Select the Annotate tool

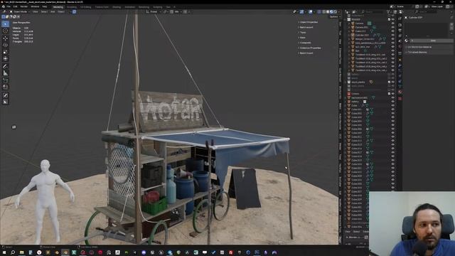pyautogui.click(x=5, y=66)
